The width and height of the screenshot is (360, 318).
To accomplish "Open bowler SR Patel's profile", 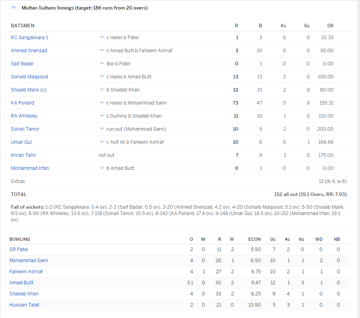I will (19, 249).
